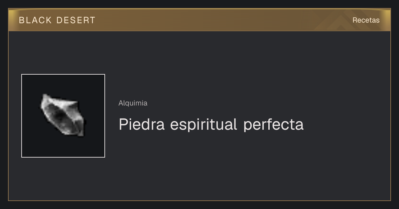The height and width of the screenshot is (209, 399).
Task: Select the Alquimia category label
Action: 133,103
